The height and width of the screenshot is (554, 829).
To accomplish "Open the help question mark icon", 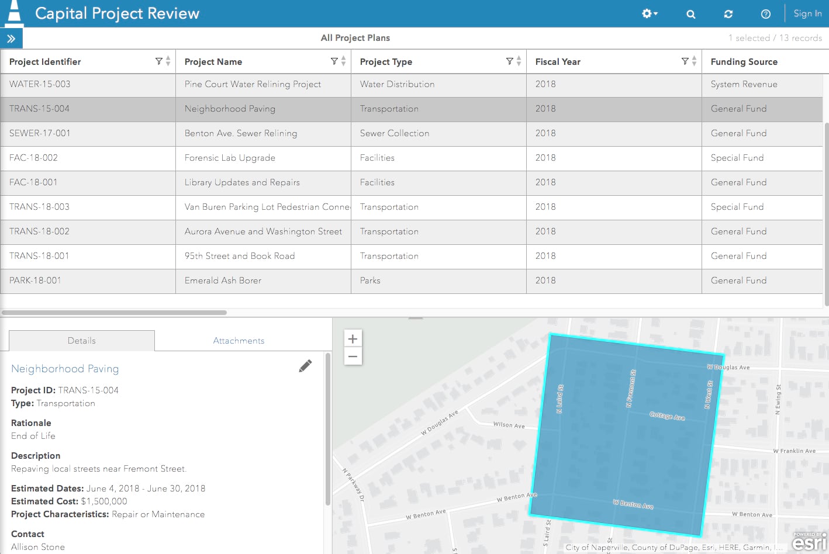I will 765,14.
